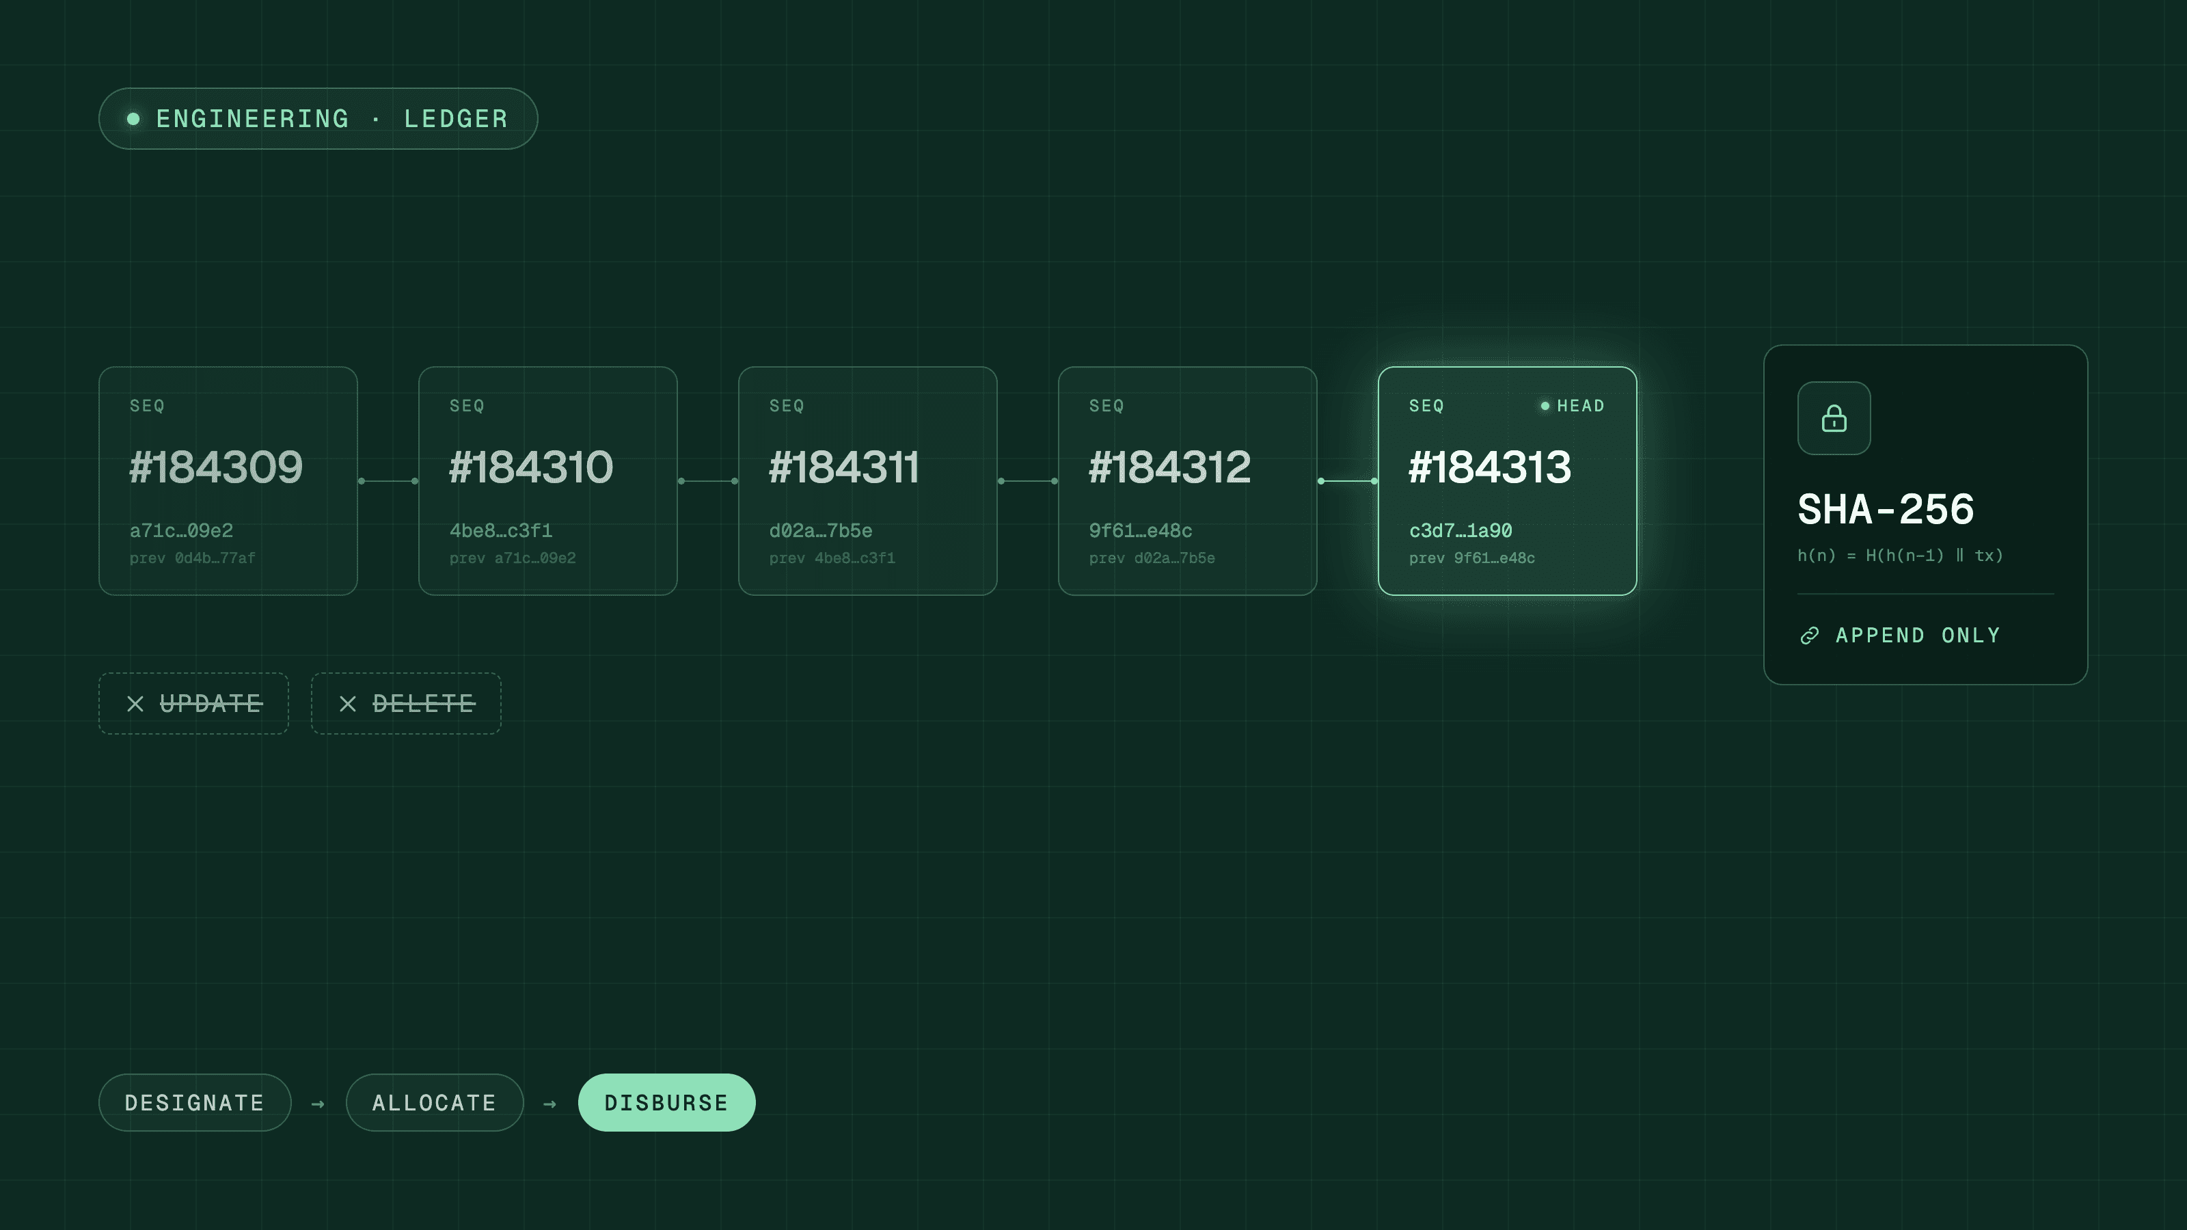Click prev d02a…7b5e in block #184312
Viewport: 2187px width, 1230px height.
1152,558
